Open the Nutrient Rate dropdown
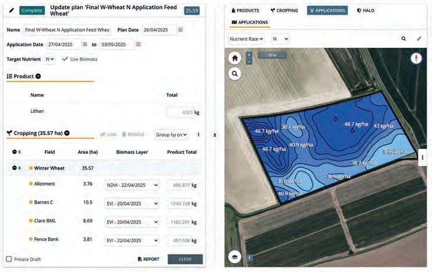432x272 pixels. pos(246,39)
